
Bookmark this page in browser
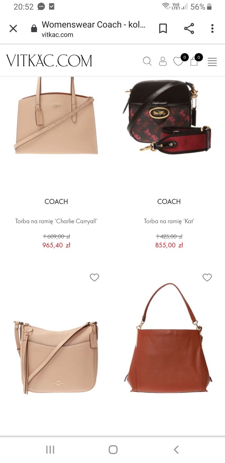click(x=163, y=29)
